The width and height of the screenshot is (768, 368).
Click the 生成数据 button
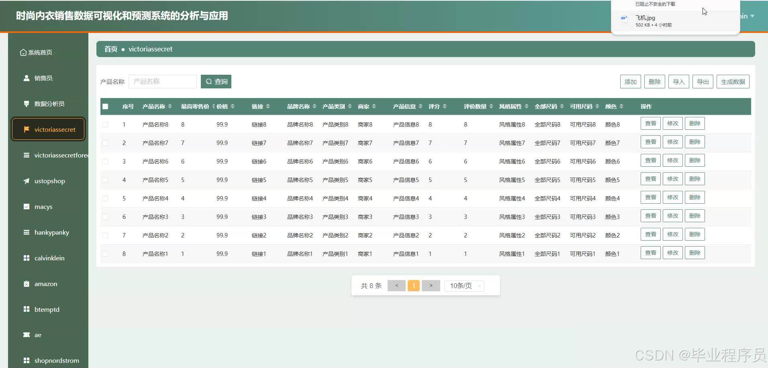point(733,82)
